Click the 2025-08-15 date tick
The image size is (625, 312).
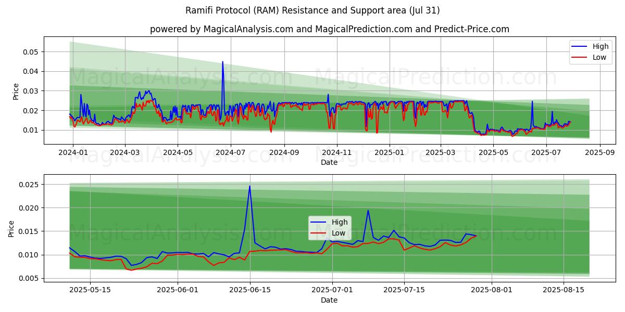pos(564,290)
